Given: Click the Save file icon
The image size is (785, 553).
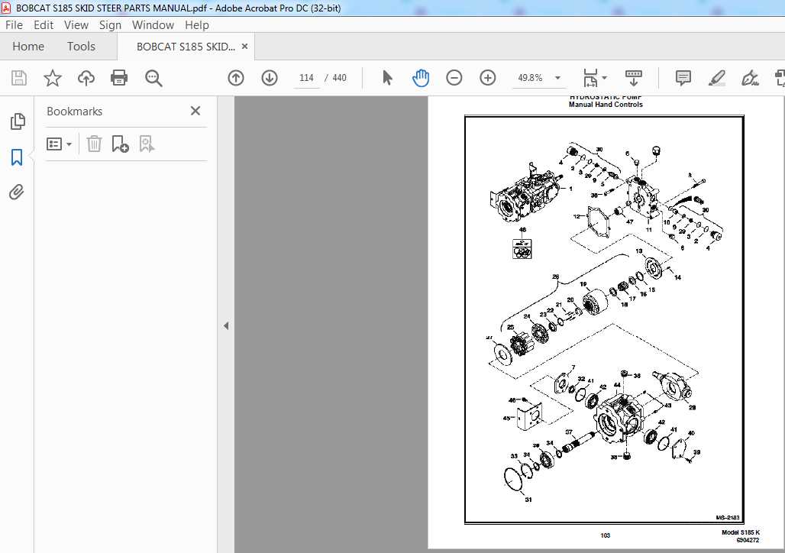Looking at the screenshot, I should coord(19,78).
